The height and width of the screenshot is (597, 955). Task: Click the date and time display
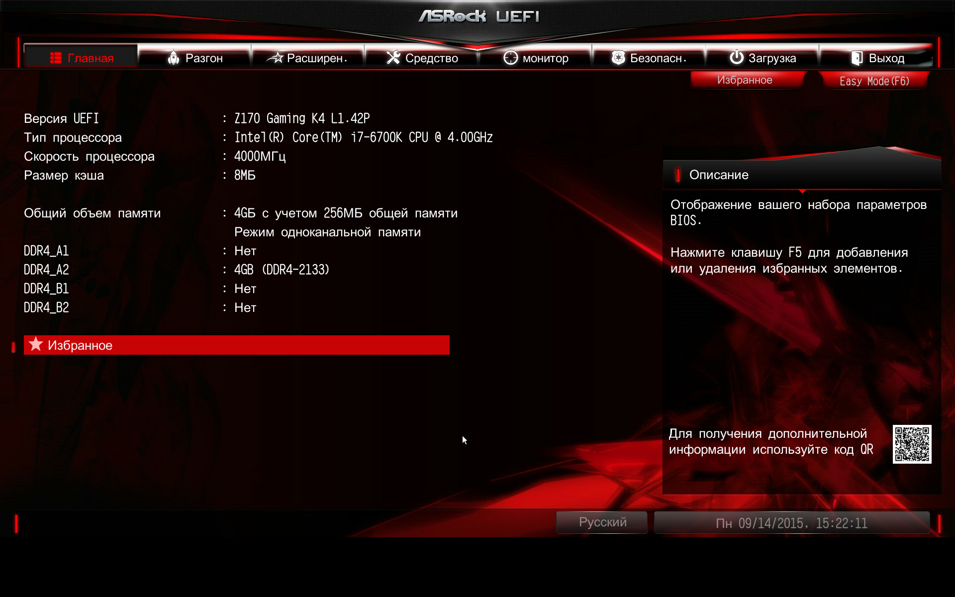[x=791, y=523]
